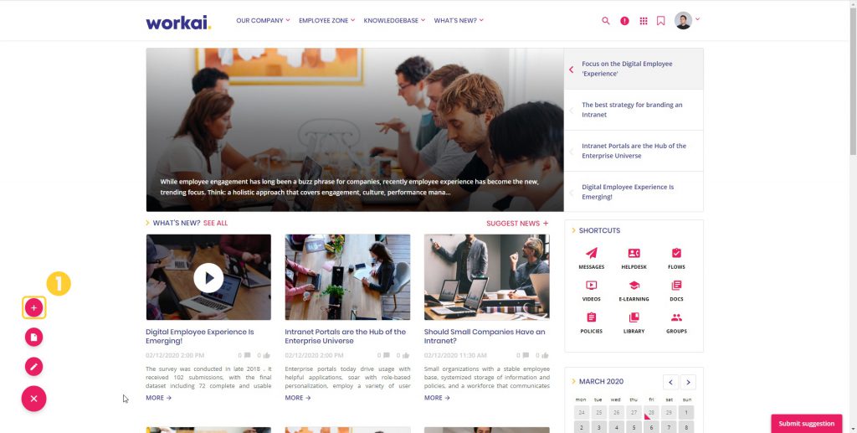The width and height of the screenshot is (857, 433).
Task: Expand the Employee Zone dropdown
Action: pos(327,21)
